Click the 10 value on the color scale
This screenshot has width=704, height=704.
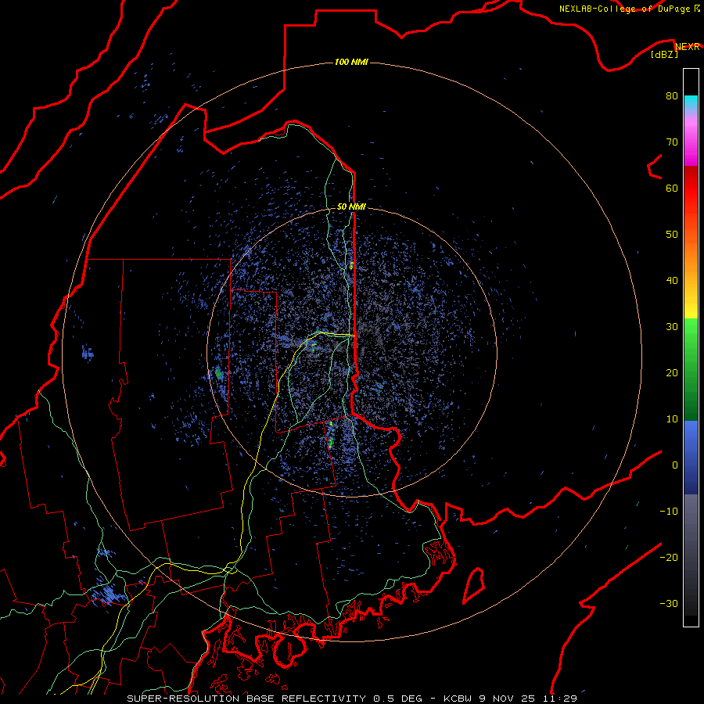pyautogui.click(x=672, y=419)
